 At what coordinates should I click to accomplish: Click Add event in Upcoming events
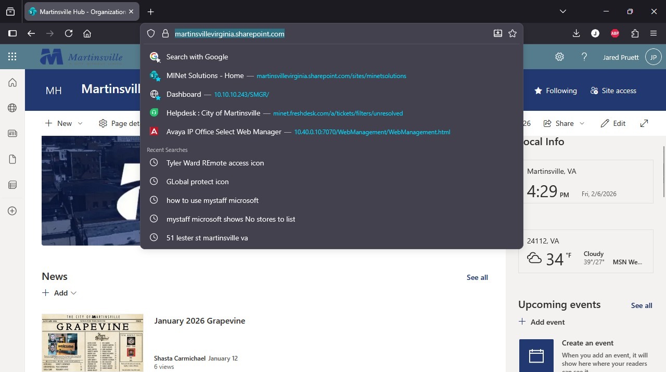542,322
